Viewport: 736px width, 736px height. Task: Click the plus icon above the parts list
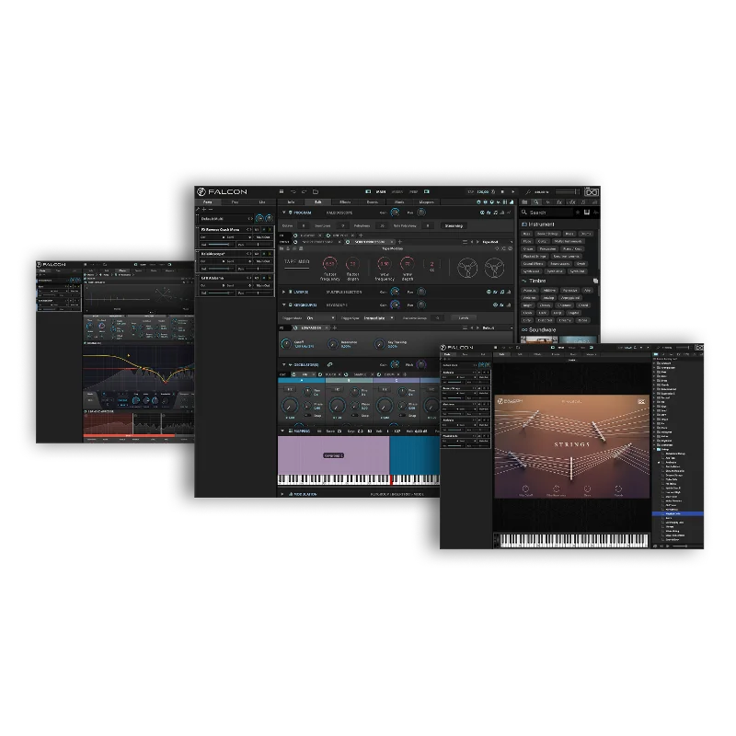point(203,209)
